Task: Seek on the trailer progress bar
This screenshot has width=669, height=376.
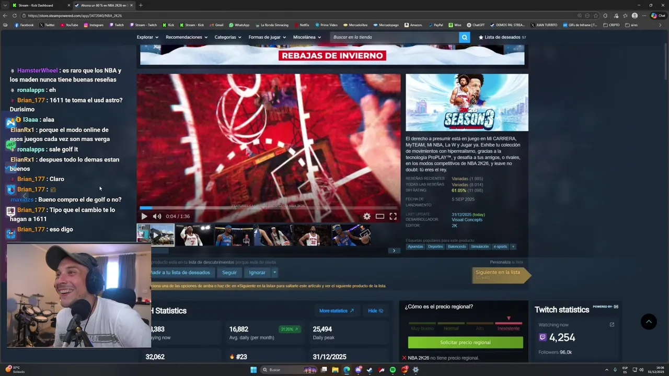Action: tap(269, 208)
